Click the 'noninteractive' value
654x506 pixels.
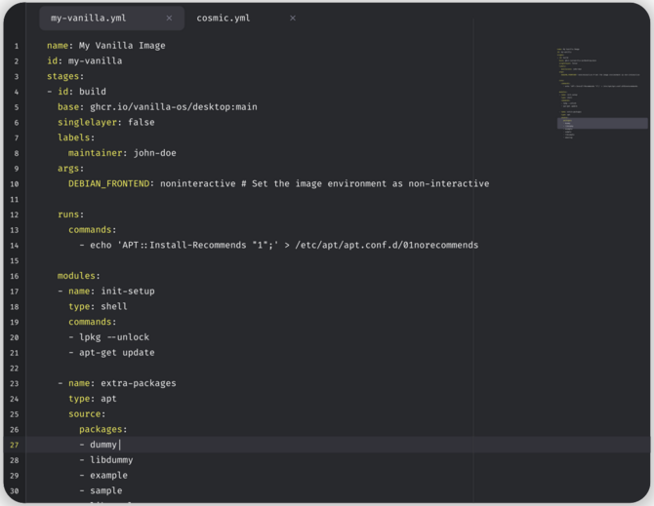198,183
